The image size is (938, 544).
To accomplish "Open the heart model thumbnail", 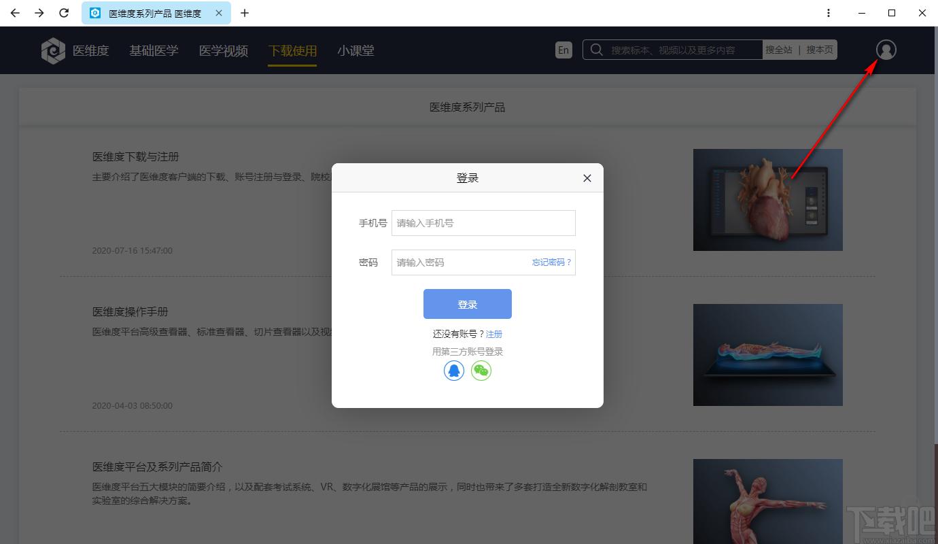I will coord(768,200).
